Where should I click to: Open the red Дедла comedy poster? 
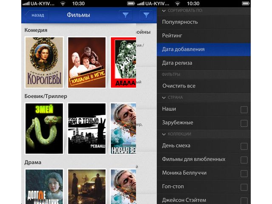(123, 62)
